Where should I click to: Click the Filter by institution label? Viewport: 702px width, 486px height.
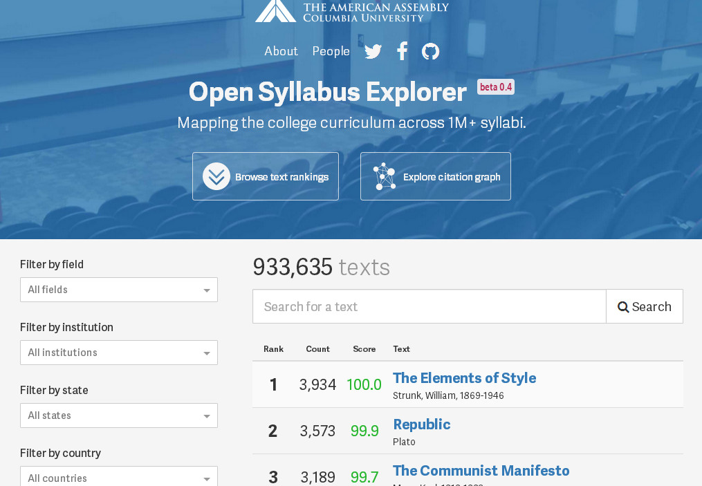pyautogui.click(x=66, y=328)
